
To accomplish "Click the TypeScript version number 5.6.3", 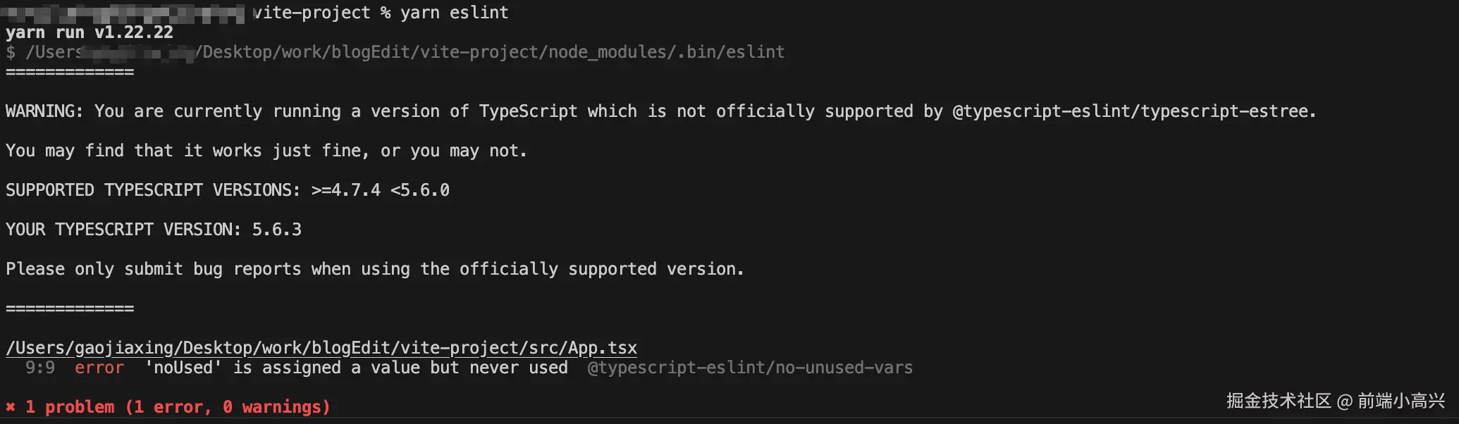I will [x=276, y=230].
